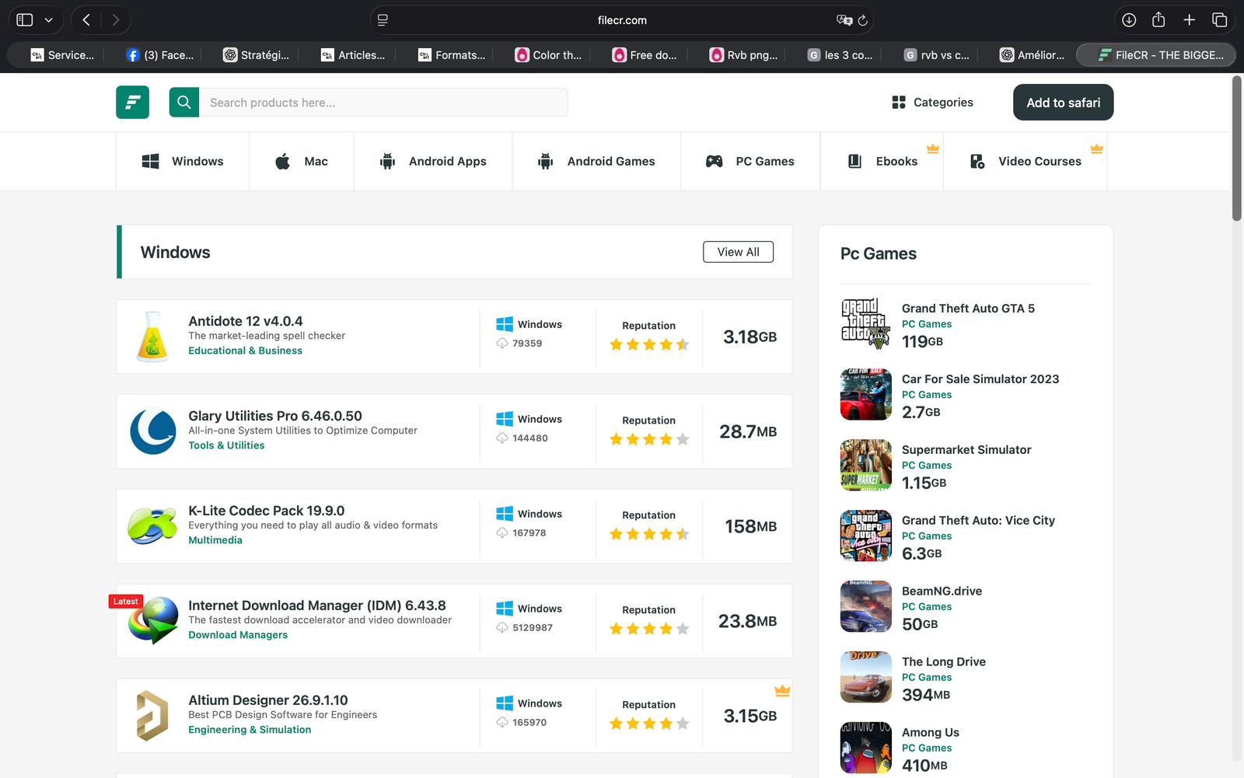Expand the Safari sidebar dropdown chevron
1244x778 pixels.
click(x=48, y=20)
